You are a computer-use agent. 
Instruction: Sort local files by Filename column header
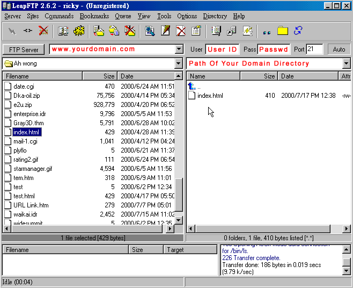click(42, 76)
